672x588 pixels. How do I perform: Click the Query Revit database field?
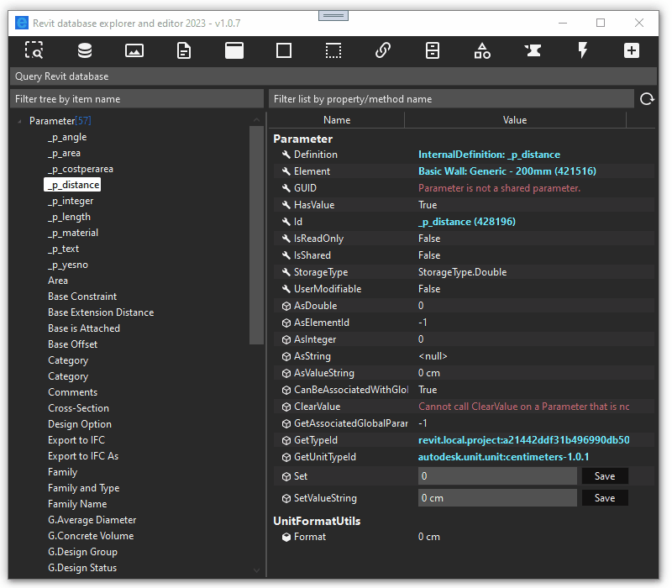pyautogui.click(x=333, y=76)
